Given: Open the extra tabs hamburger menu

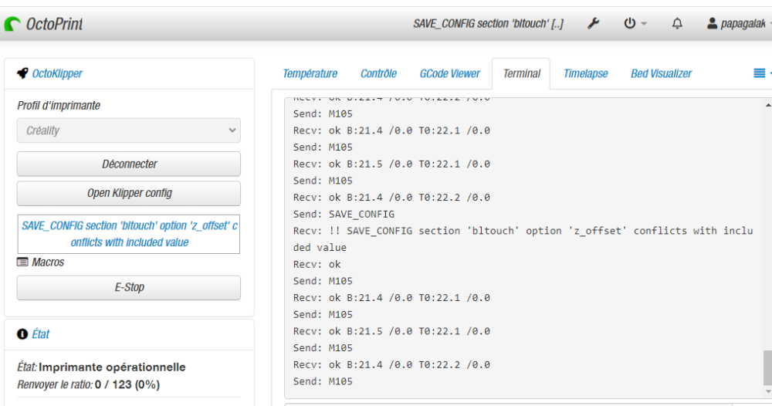Looking at the screenshot, I should (760, 73).
